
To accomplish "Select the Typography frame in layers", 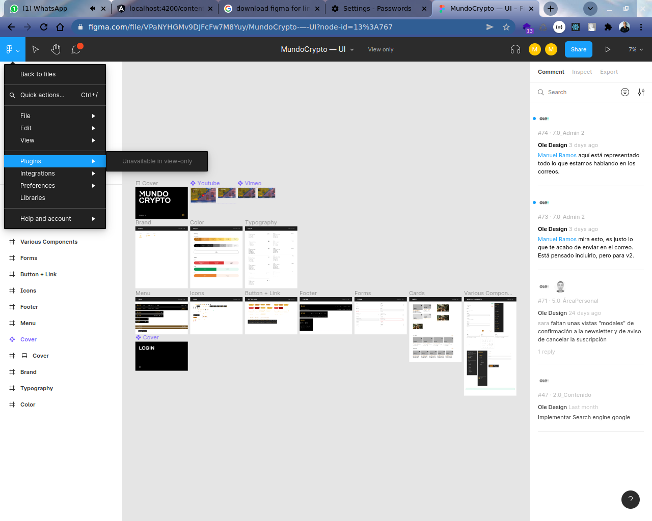I will coord(37,388).
